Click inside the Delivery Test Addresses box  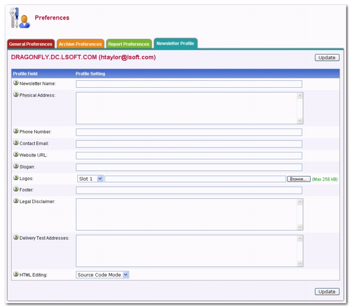coord(186,251)
